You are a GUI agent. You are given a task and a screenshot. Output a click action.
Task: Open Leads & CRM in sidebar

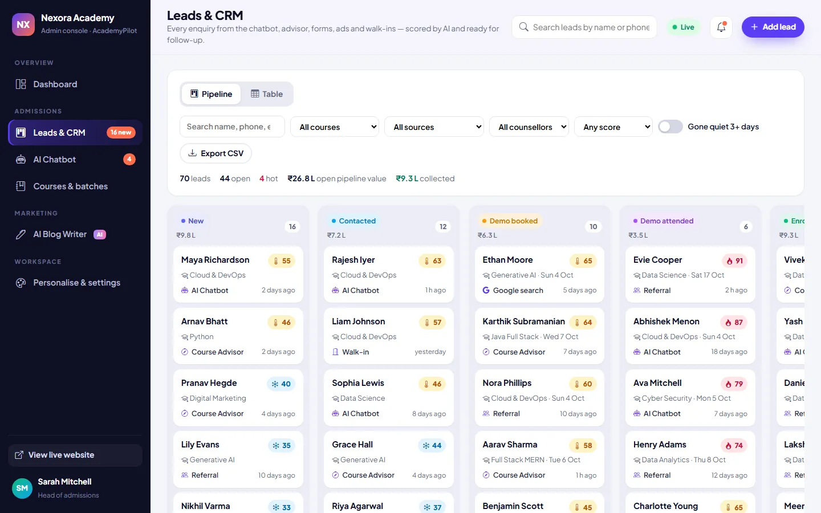75,133
